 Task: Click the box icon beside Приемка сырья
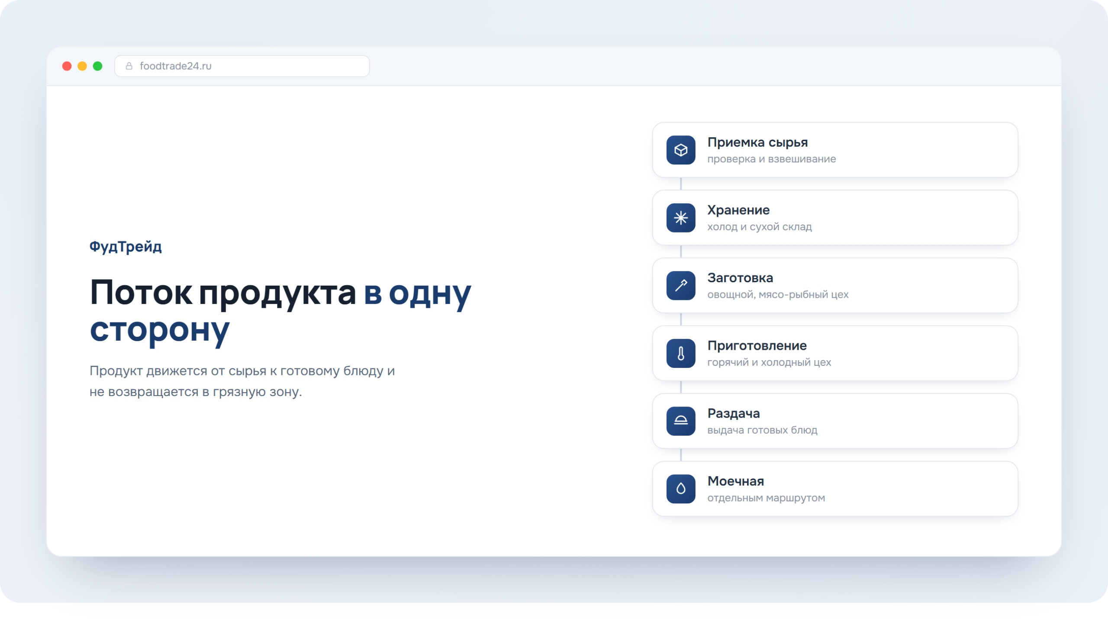pos(681,150)
